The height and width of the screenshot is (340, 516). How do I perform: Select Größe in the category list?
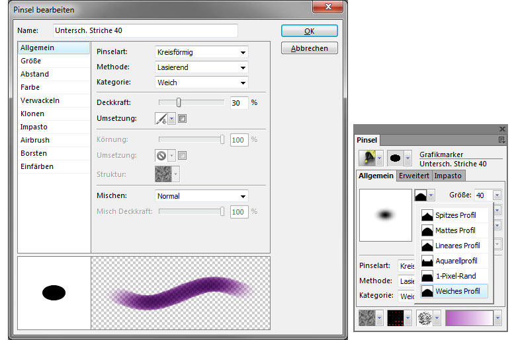click(54, 61)
